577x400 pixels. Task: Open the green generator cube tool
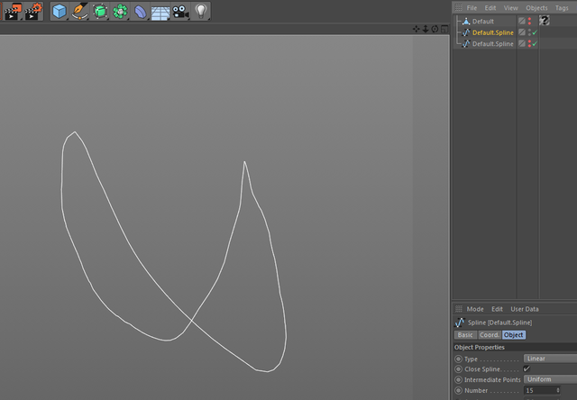tap(100, 12)
